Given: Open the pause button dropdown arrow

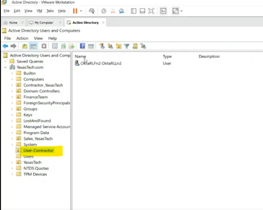Looking at the screenshot, I should (x=81, y=11).
